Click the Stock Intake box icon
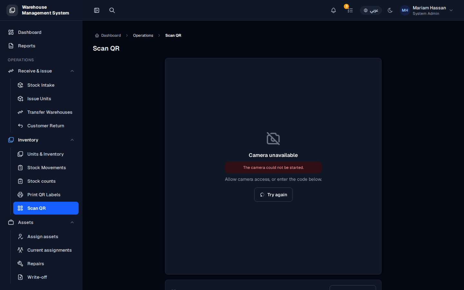The height and width of the screenshot is (290, 464). point(20,85)
